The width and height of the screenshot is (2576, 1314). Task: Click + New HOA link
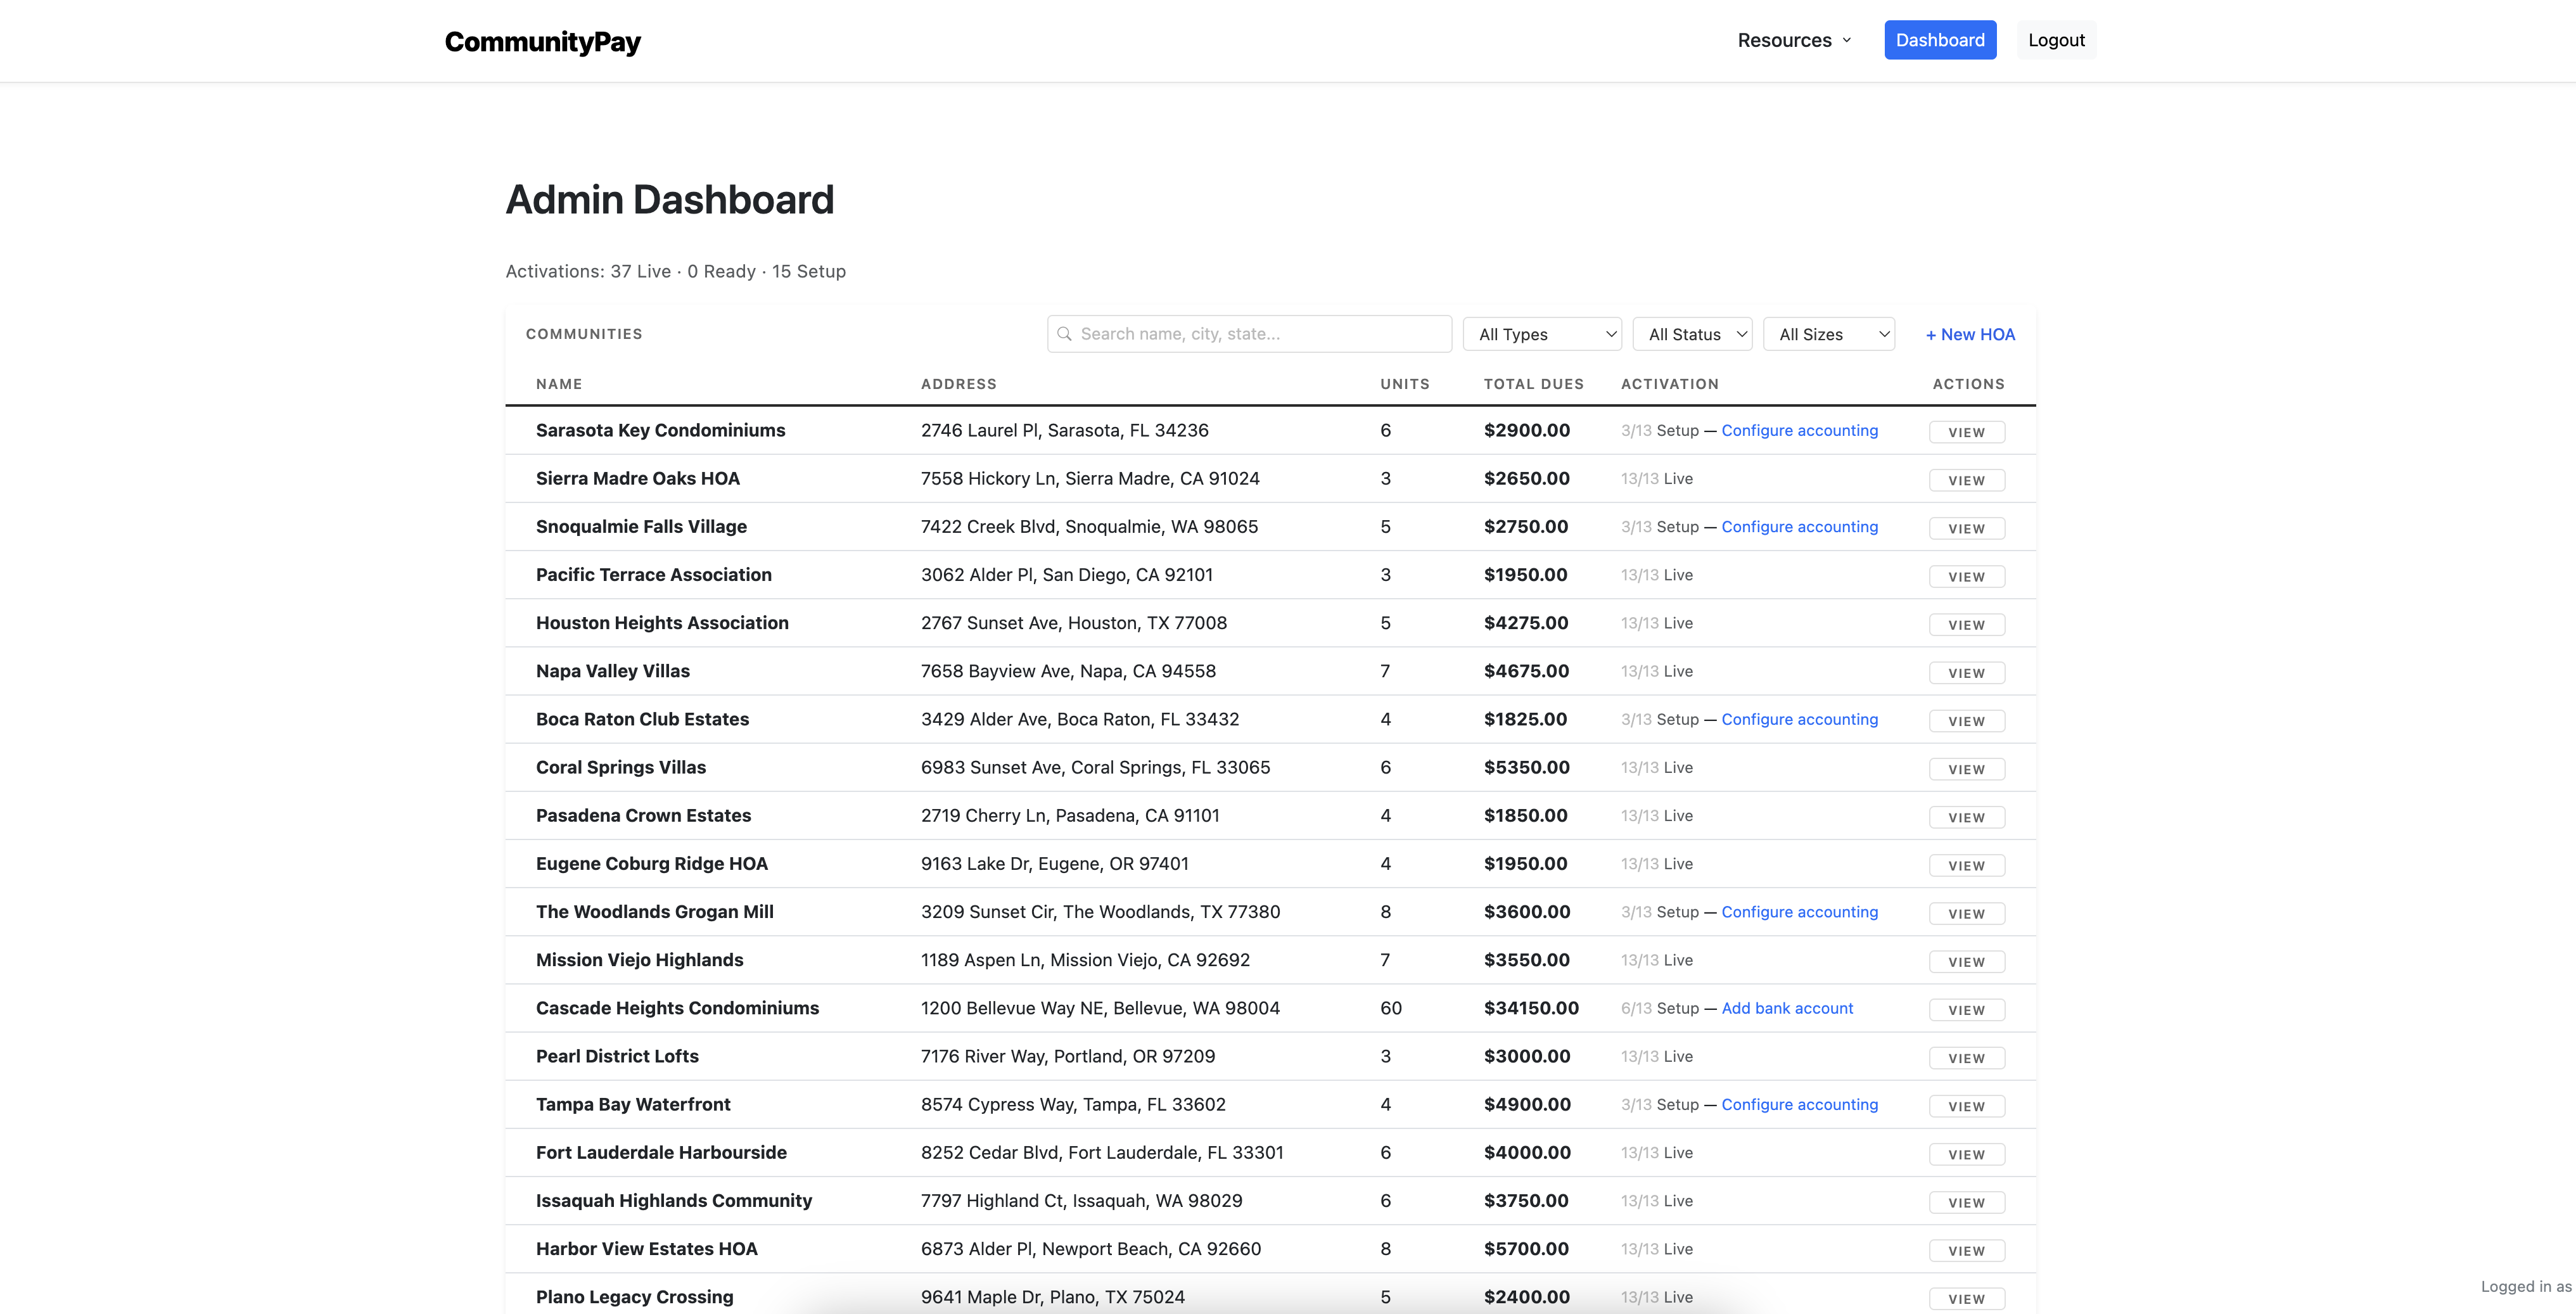coord(1969,334)
